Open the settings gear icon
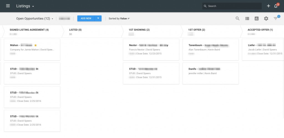The width and height of the screenshot is (284, 138). click(266, 19)
